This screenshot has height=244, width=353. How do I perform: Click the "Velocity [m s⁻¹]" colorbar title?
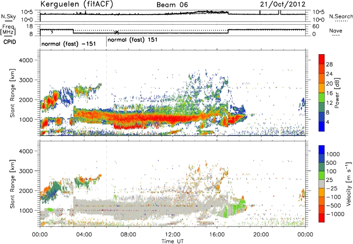pos(349,184)
